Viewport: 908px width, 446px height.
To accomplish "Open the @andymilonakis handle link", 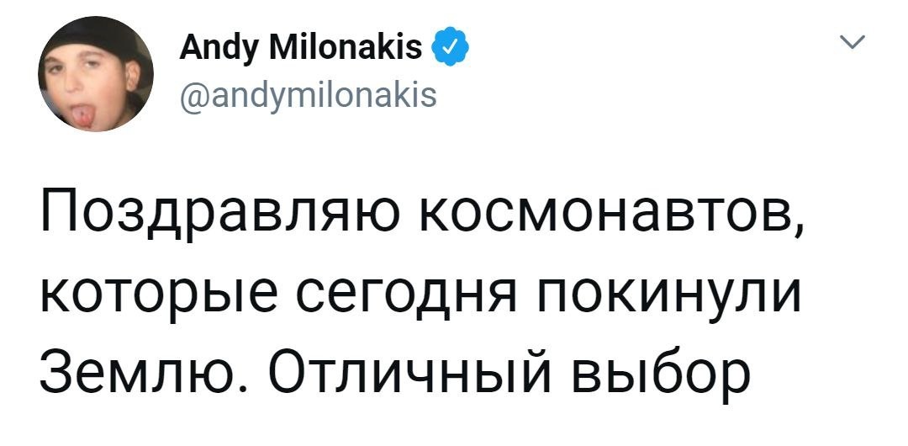I will point(309,97).
